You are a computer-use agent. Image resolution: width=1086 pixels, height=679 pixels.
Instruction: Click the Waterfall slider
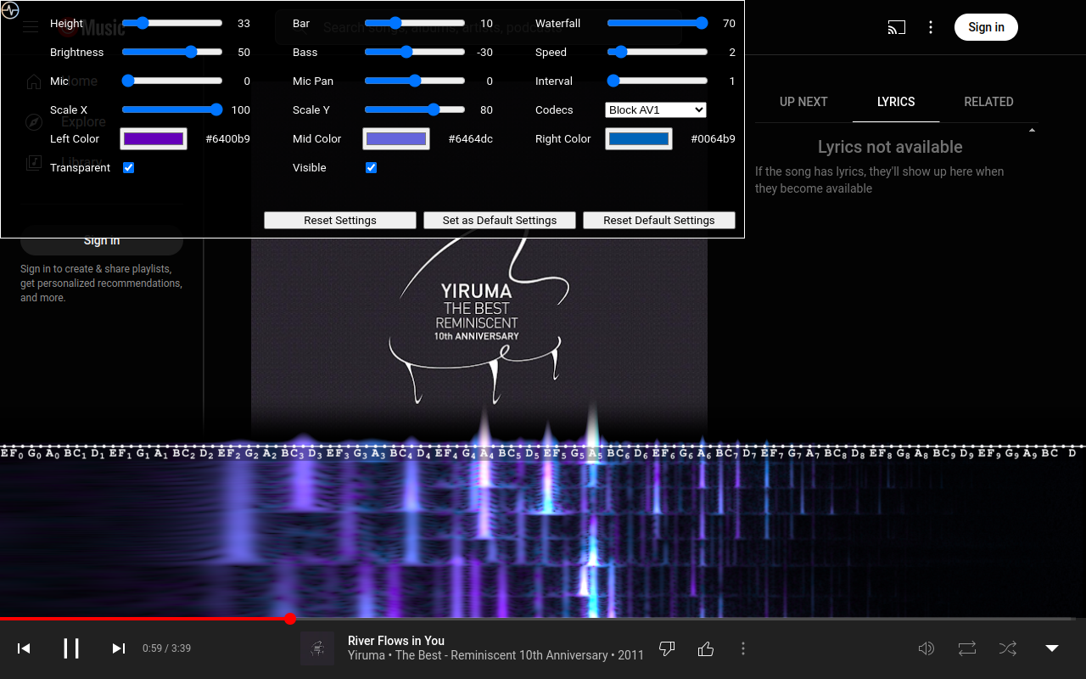[658, 24]
